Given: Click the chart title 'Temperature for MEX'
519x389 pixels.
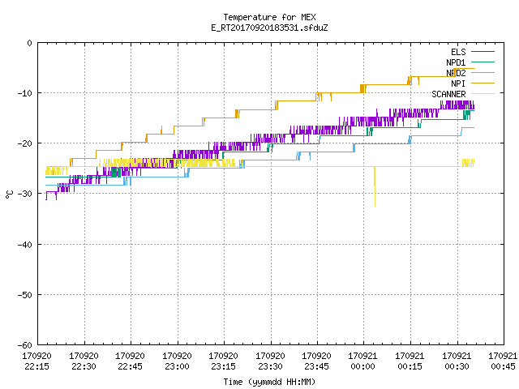Looking at the screenshot, I should tap(269, 17).
